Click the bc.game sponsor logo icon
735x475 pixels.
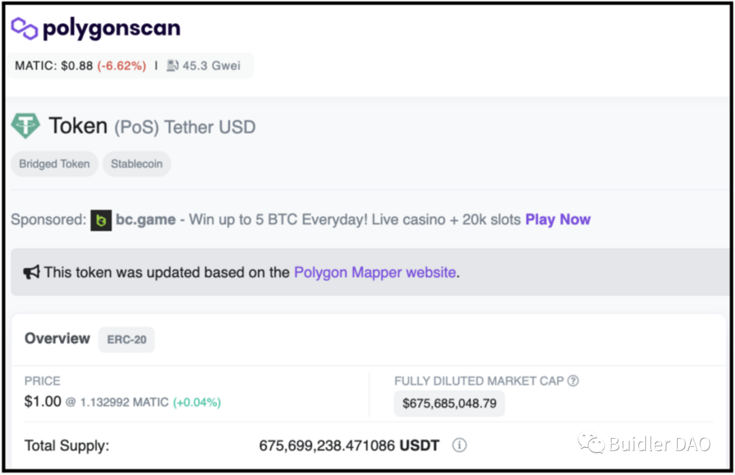click(101, 220)
